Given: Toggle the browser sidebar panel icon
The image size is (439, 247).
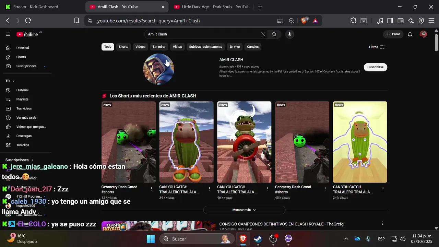Looking at the screenshot, I should tap(390, 21).
